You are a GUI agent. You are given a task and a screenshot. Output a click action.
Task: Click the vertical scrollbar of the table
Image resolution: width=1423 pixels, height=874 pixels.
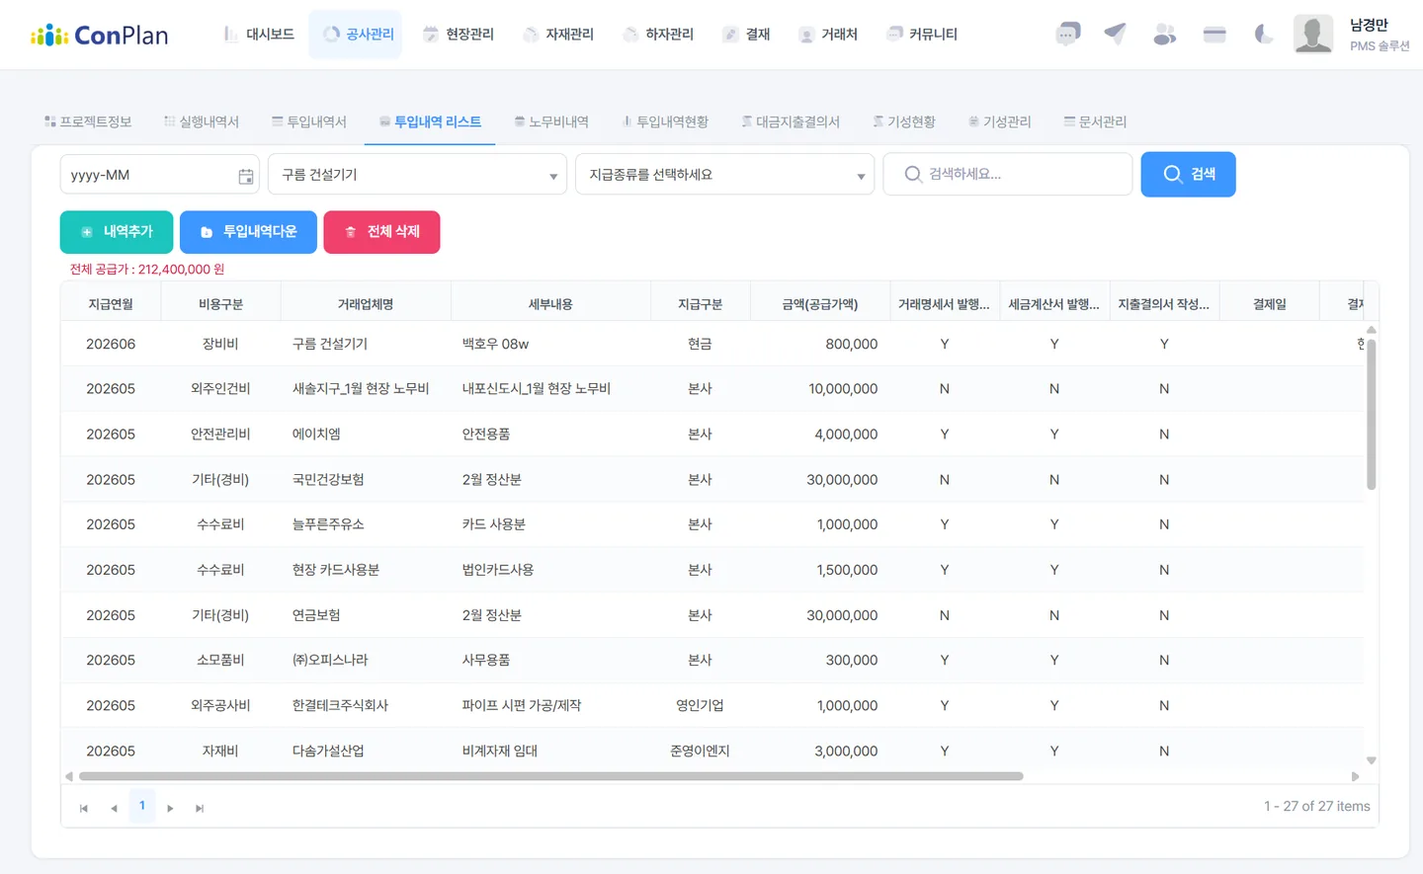[x=1371, y=415]
